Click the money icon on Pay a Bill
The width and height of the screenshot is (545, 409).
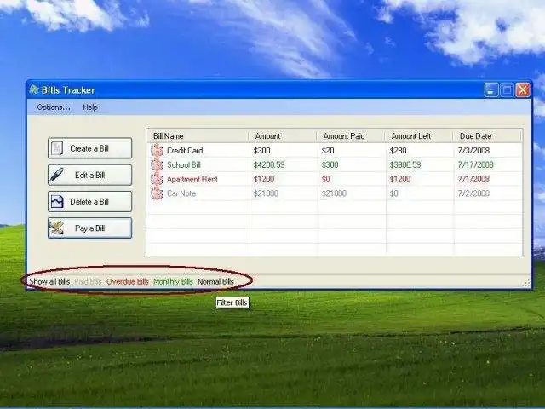tap(56, 228)
